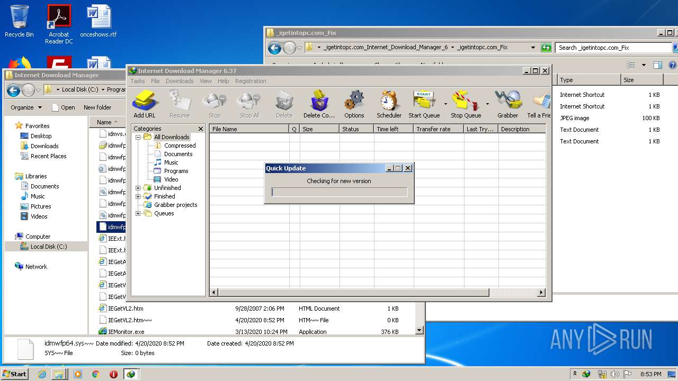Open the View menu
The image size is (678, 381).
206,81
